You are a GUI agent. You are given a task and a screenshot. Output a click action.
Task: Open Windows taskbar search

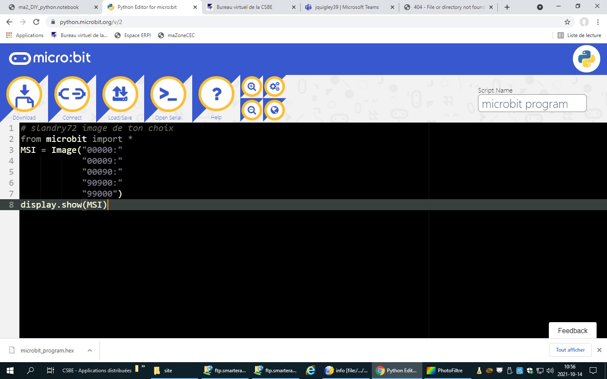click(30, 371)
